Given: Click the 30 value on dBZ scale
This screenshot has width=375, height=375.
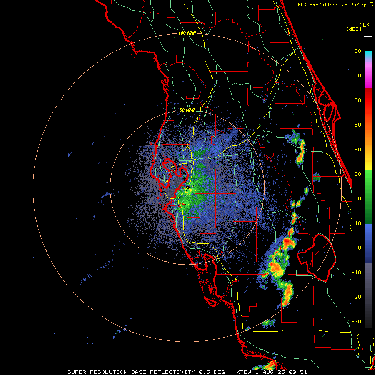Looking at the screenshot, I should (x=358, y=174).
